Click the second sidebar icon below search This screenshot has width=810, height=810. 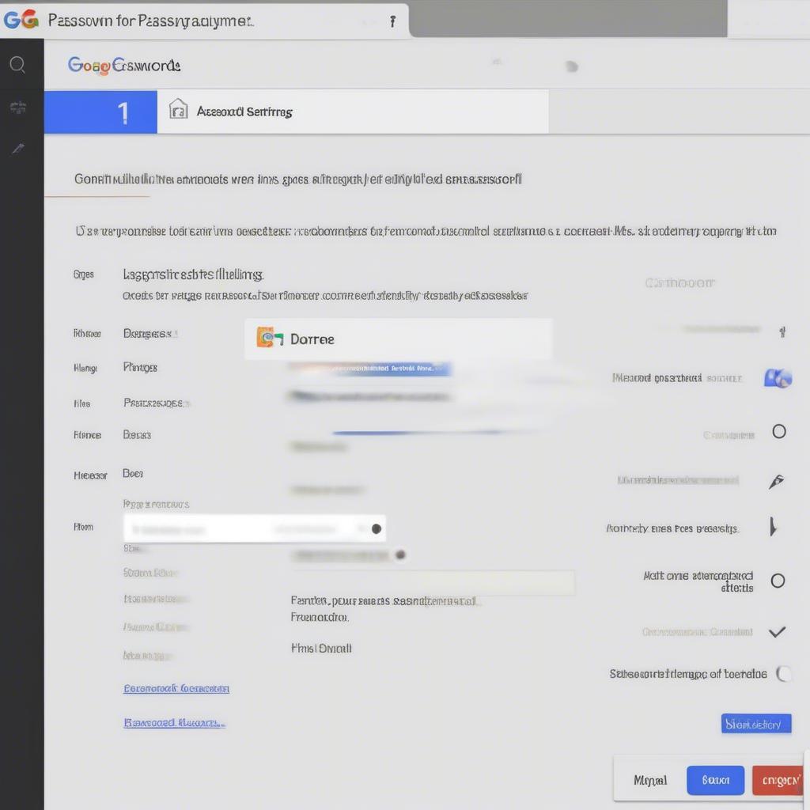pyautogui.click(x=18, y=107)
